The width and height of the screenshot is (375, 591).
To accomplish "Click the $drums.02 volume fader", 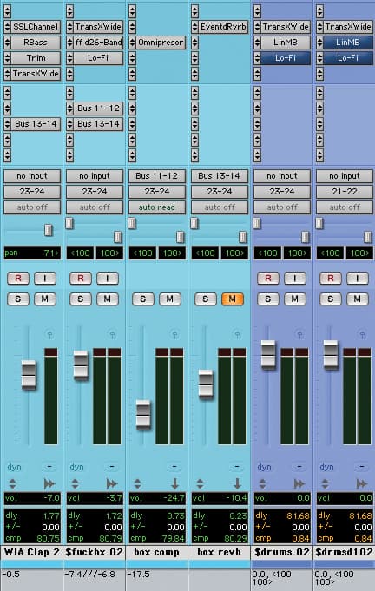I will pos(268,354).
